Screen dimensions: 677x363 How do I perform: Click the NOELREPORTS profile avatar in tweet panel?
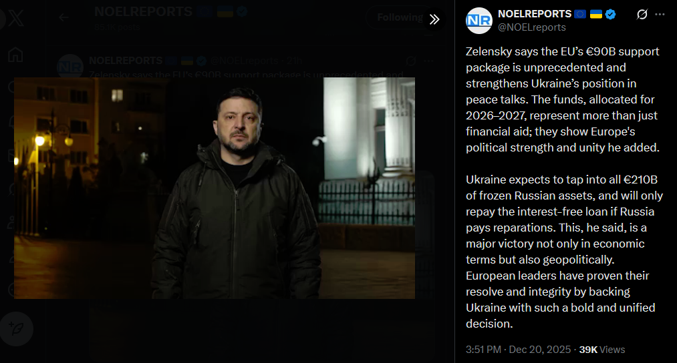[479, 20]
